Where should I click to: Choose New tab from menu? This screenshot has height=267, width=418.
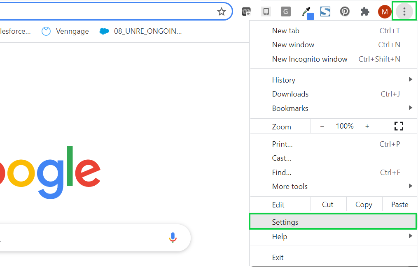[333, 30]
